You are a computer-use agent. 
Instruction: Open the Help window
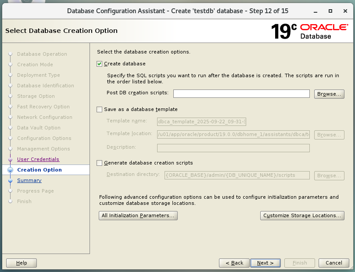[22, 263]
